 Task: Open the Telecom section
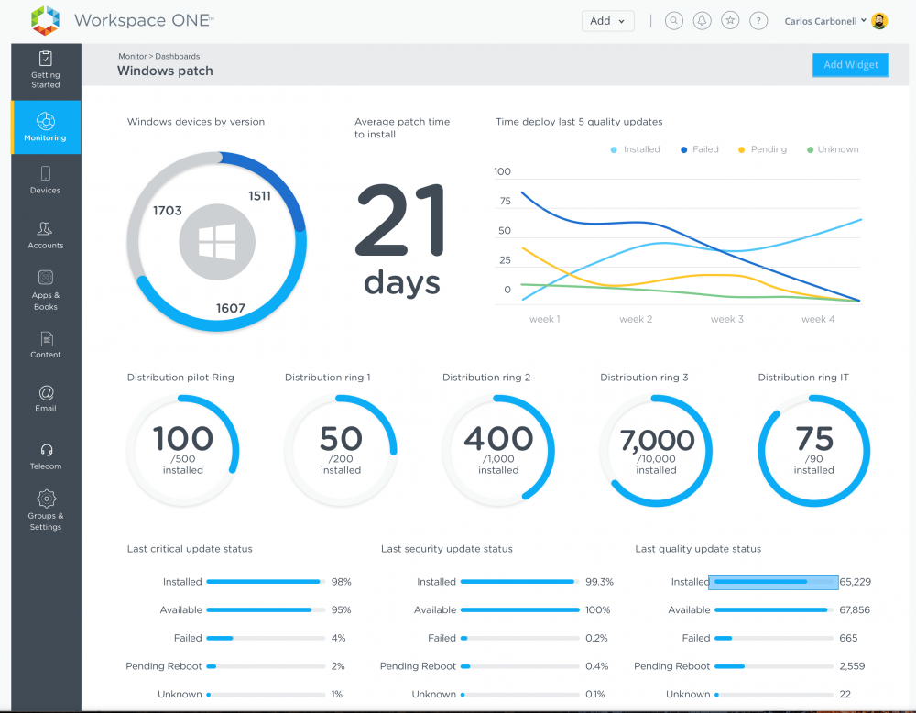(x=45, y=455)
